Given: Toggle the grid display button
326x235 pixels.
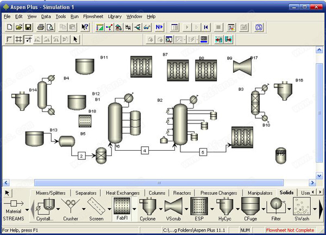Looking at the screenshot, I should point(19,39).
